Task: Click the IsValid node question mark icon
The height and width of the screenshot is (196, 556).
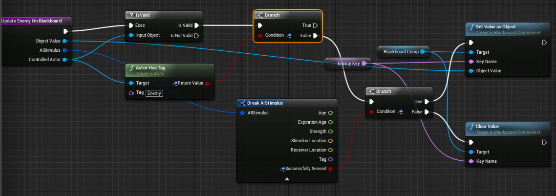Action: click(131, 16)
